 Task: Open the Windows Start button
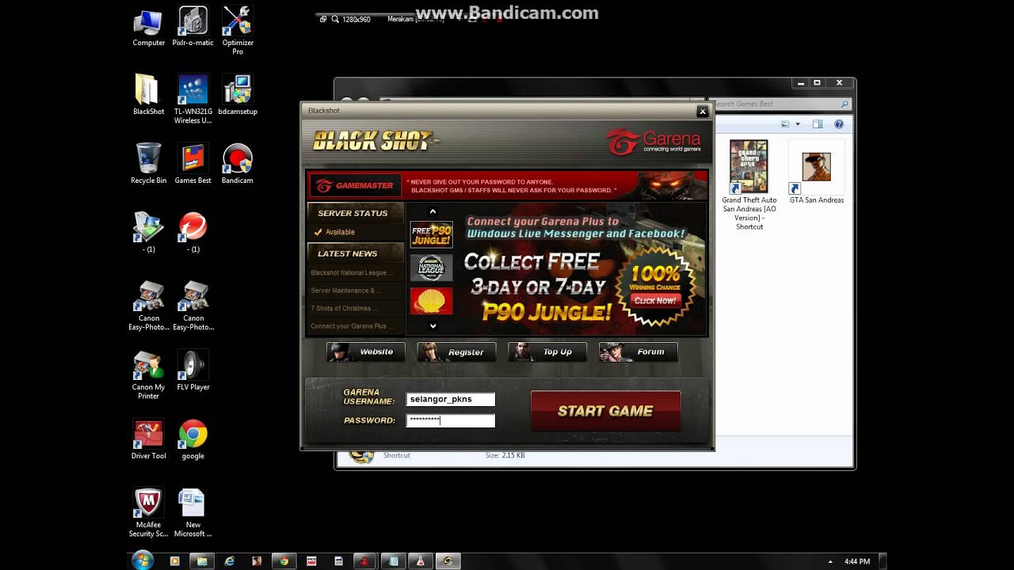[x=143, y=560]
